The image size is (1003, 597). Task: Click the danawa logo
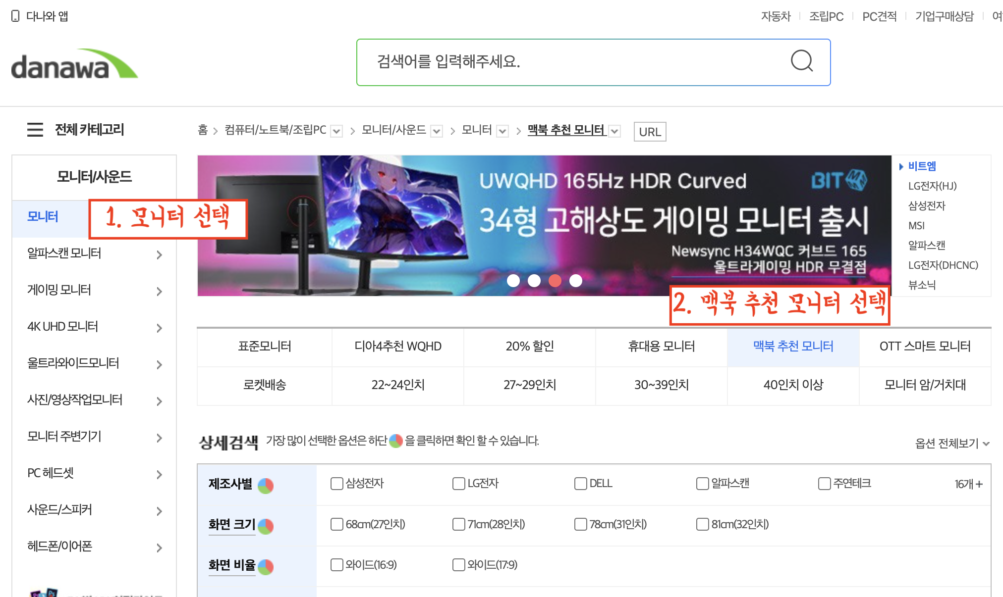point(74,64)
